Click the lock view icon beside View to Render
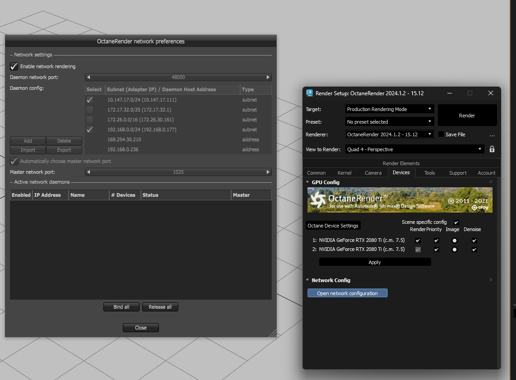 pos(492,149)
